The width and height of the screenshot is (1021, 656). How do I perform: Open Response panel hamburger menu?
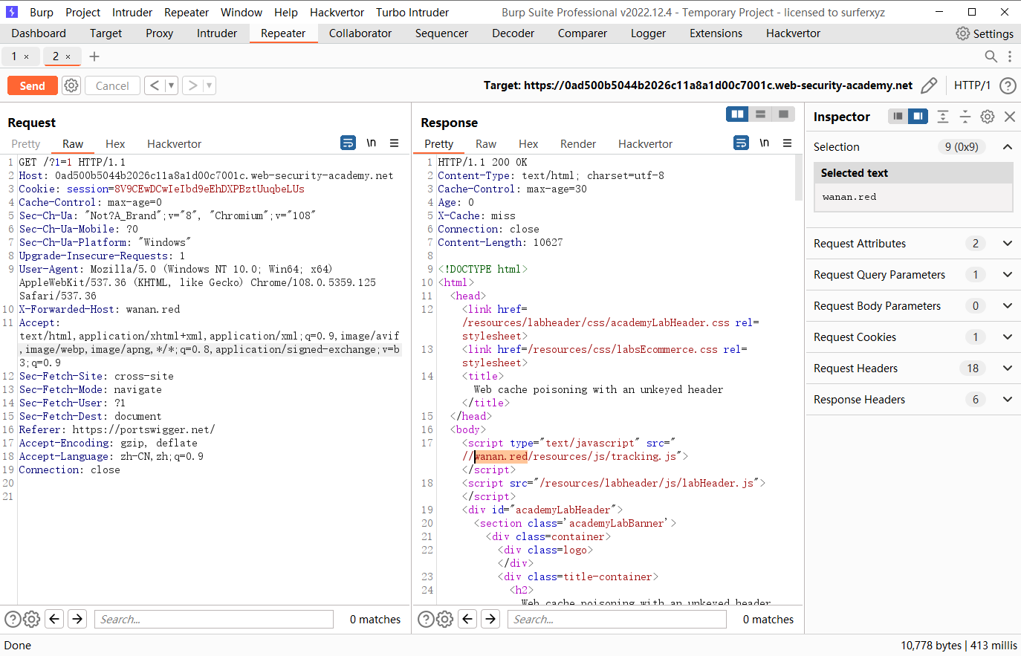pyautogui.click(x=788, y=143)
